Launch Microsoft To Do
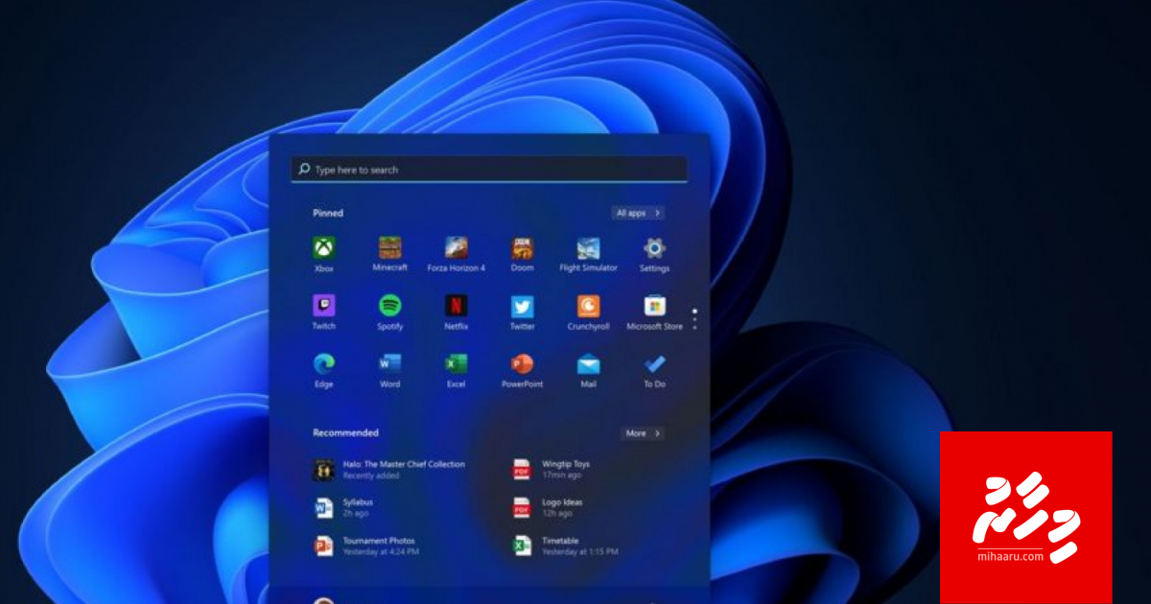Screen dimensions: 1151x604 pos(654,366)
